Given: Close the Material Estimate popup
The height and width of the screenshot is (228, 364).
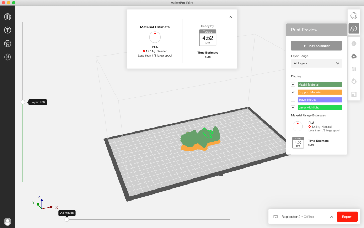Looking at the screenshot, I should point(230,17).
